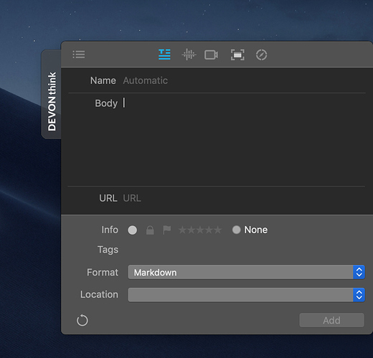Image resolution: width=373 pixels, height=358 pixels.
Task: Choose the screen capture icon
Action: coord(237,55)
